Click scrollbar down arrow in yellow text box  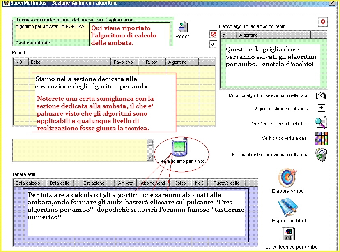point(150,158)
